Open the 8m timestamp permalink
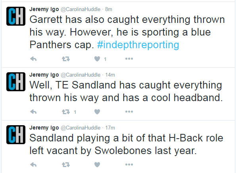 109,9
